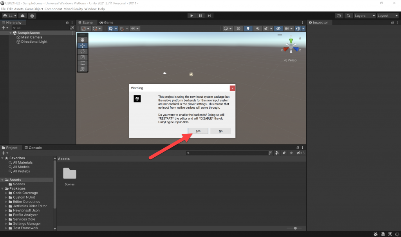Select Inspector tab
The width and height of the screenshot is (401, 237).
click(318, 22)
